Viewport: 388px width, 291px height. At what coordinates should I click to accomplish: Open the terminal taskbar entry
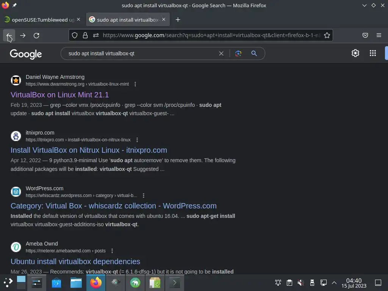[x=175, y=283]
